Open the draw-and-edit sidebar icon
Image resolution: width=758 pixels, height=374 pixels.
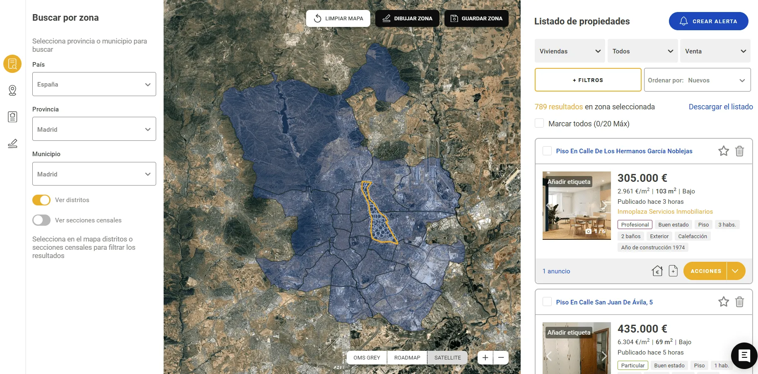[12, 143]
